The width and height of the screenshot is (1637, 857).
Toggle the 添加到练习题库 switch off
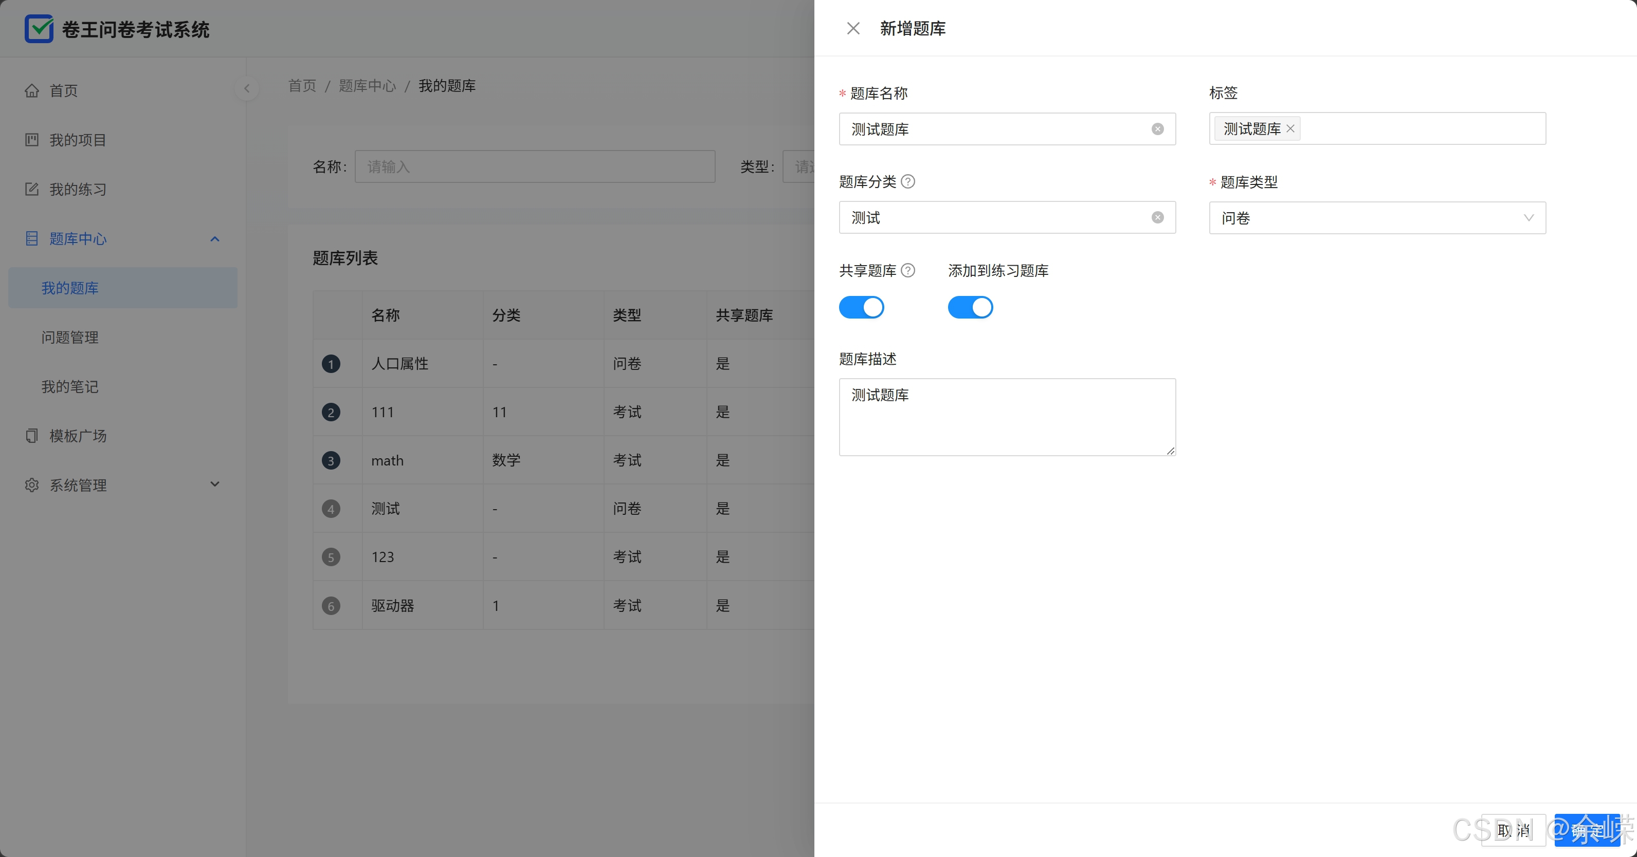pos(970,307)
